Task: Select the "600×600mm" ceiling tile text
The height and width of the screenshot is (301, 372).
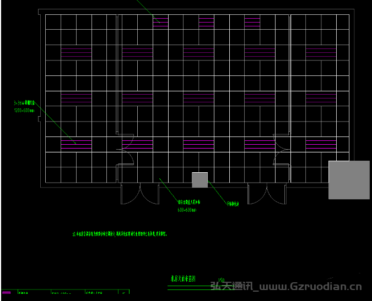Action: tap(187, 210)
